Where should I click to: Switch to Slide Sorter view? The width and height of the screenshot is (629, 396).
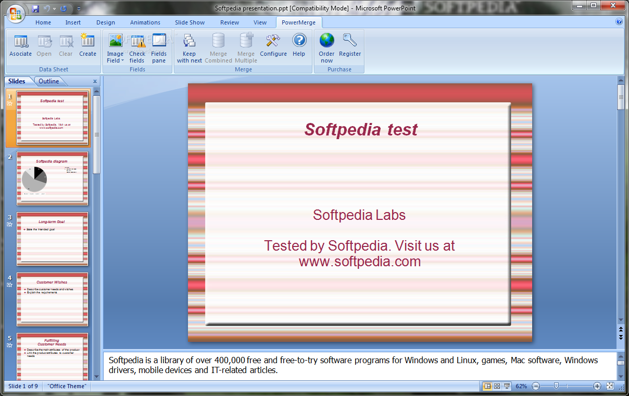(x=497, y=386)
